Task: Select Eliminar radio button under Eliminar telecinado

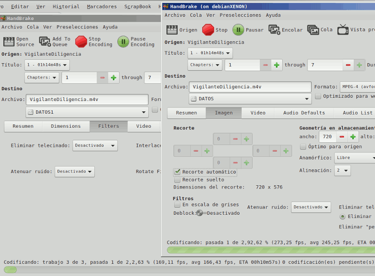Action: pyautogui.click(x=343, y=217)
